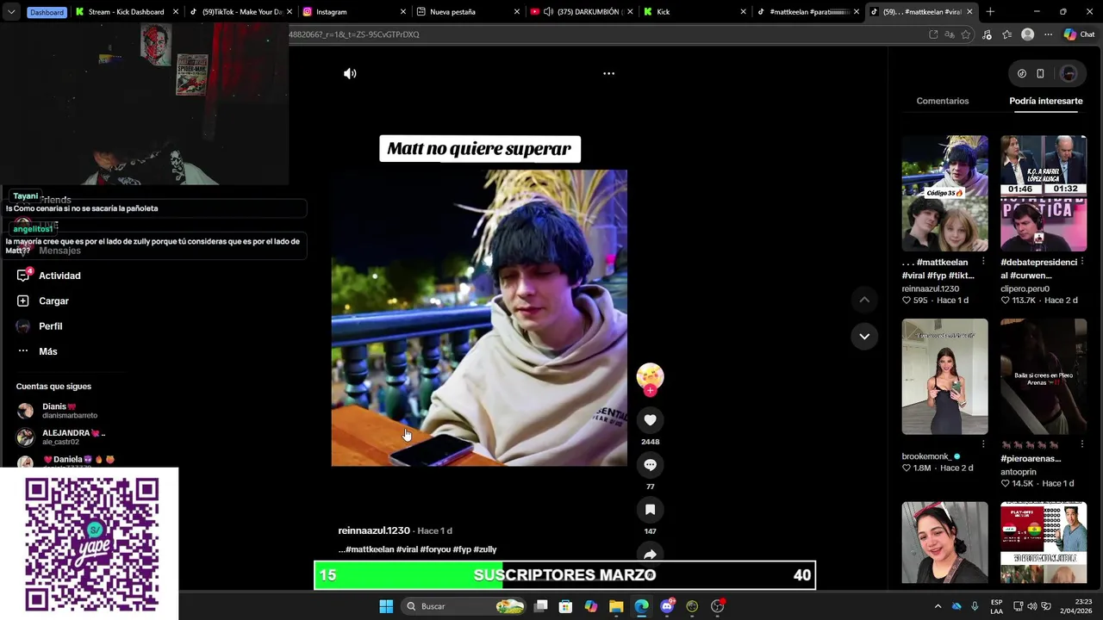Click the suscriptores marzo progress bar
Screen dimensions: 1103x620
564,575
